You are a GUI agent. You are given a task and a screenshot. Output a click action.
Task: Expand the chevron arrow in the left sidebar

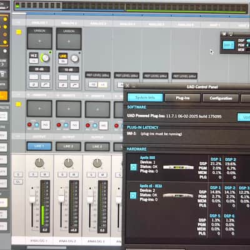(x=2, y=64)
